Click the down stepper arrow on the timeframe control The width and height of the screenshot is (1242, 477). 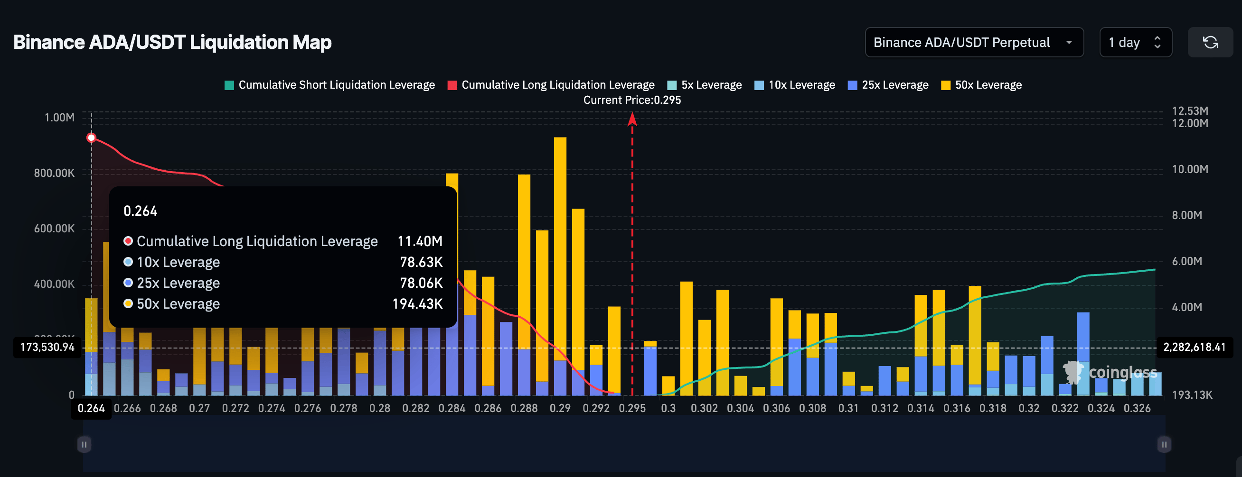(x=1159, y=47)
